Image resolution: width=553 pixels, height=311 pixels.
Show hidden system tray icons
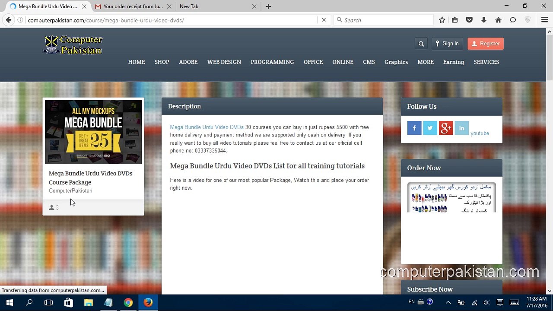pyautogui.click(x=448, y=302)
